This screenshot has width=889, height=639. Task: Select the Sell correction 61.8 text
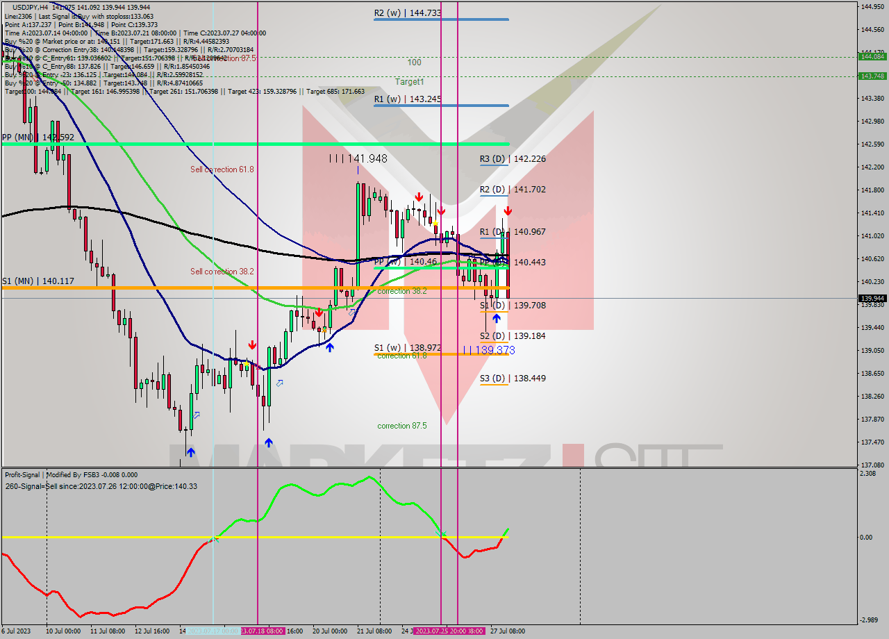[x=222, y=169]
